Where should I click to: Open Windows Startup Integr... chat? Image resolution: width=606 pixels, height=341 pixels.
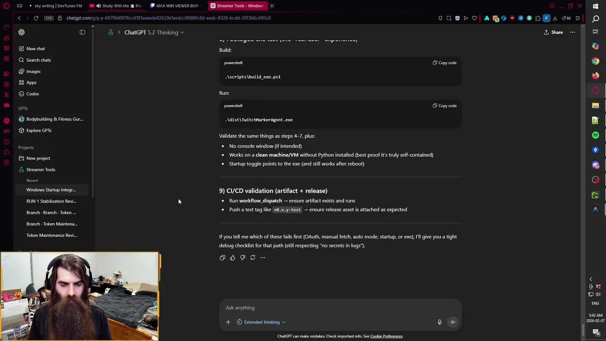[x=52, y=190]
